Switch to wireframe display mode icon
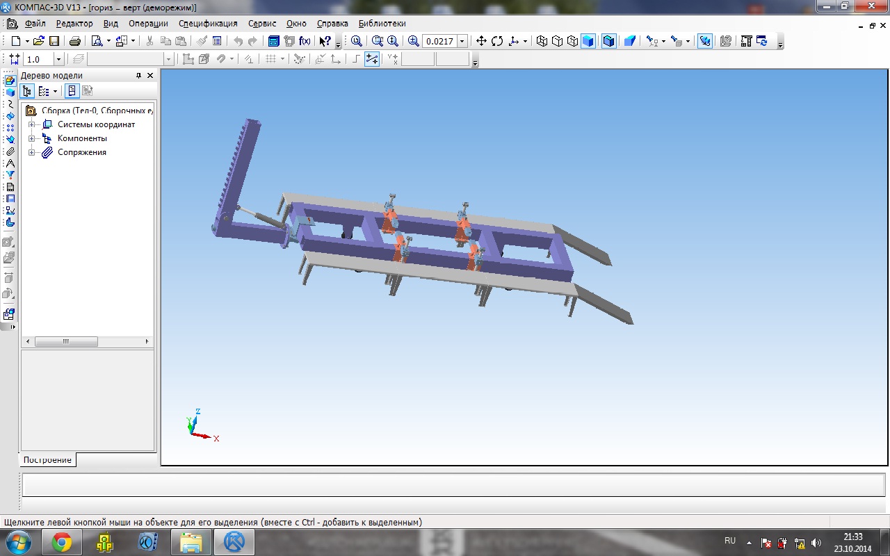Viewport: 890px width, 556px height. (x=542, y=41)
